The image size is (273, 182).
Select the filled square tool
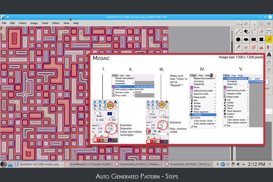coord(261,39)
